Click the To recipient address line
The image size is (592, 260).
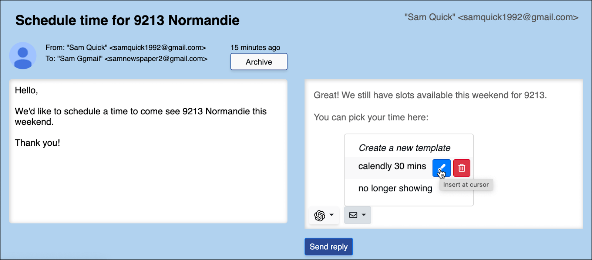(x=127, y=59)
